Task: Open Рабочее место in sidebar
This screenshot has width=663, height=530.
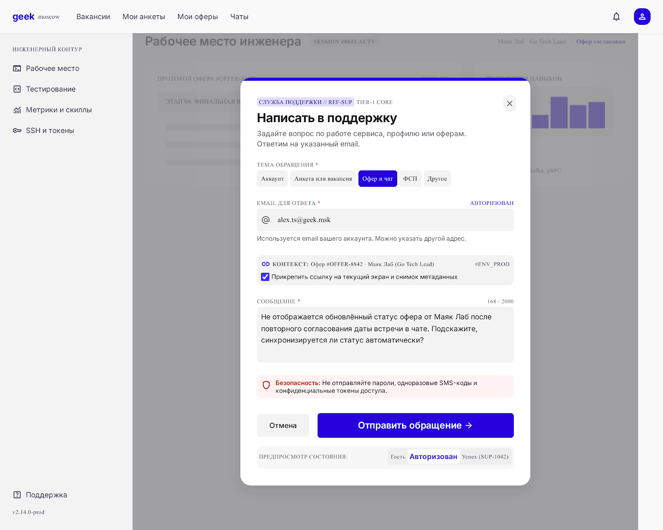Action: 52,68
